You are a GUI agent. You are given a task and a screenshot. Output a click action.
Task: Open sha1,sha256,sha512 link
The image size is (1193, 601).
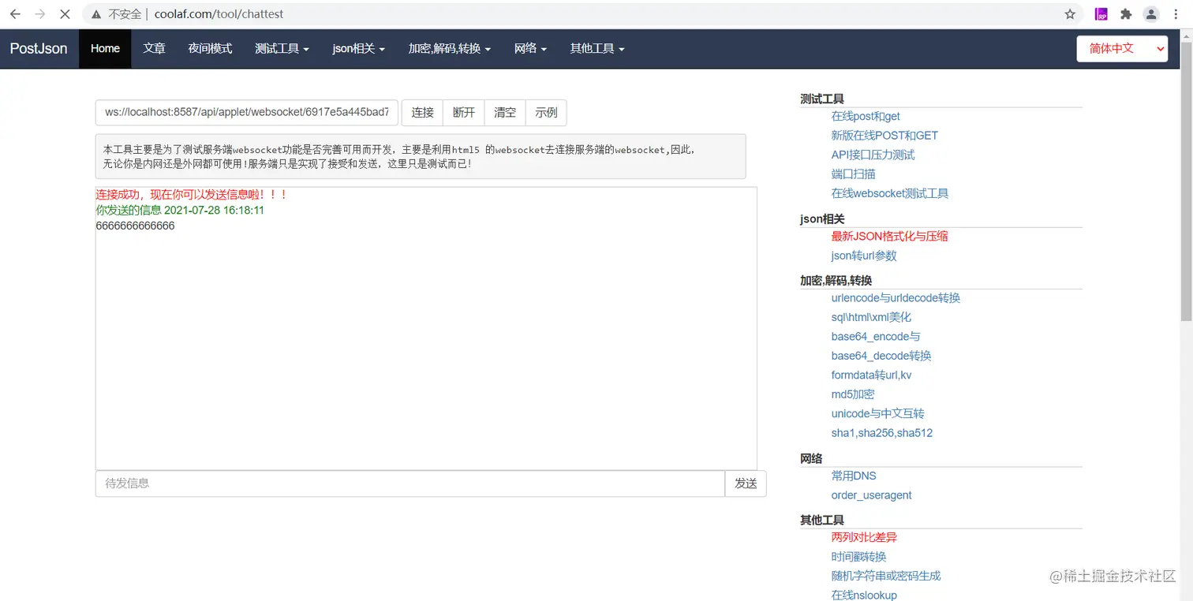pyautogui.click(x=882, y=433)
